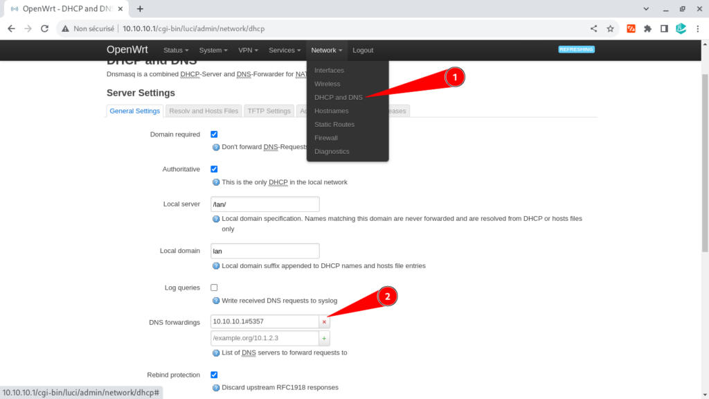The image size is (709, 399).
Task: Click the Logout link in the navbar
Action: point(363,50)
